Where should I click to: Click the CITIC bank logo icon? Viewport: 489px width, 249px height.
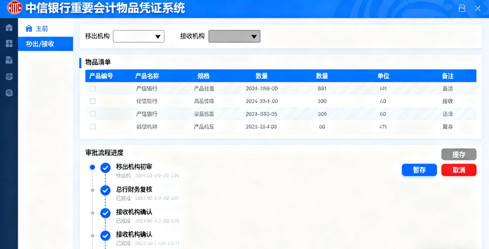coord(14,8)
